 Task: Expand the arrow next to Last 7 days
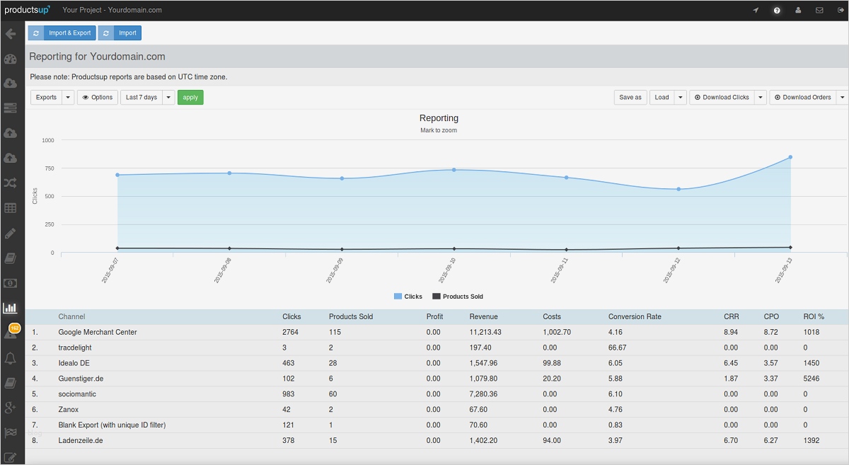coord(168,97)
